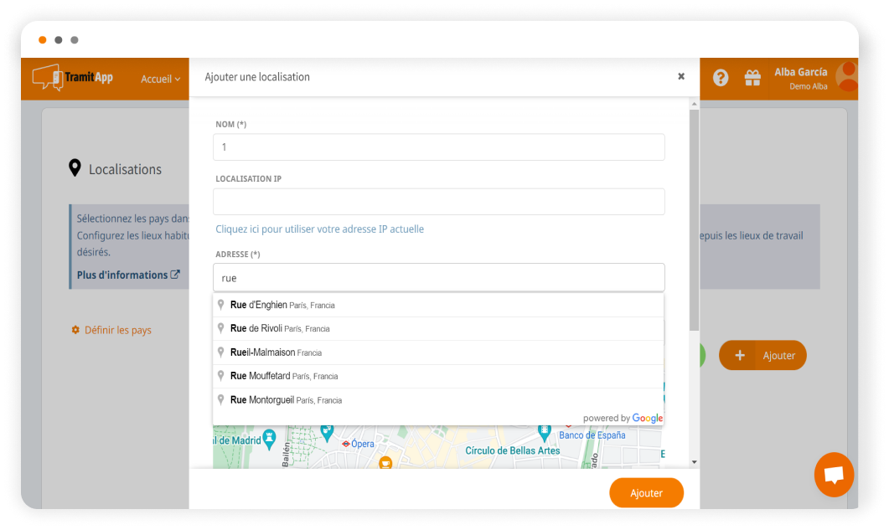Viewport: 889px width, 530px height.
Task: Click the gear icon beside Définir les pays
Action: [x=75, y=330]
